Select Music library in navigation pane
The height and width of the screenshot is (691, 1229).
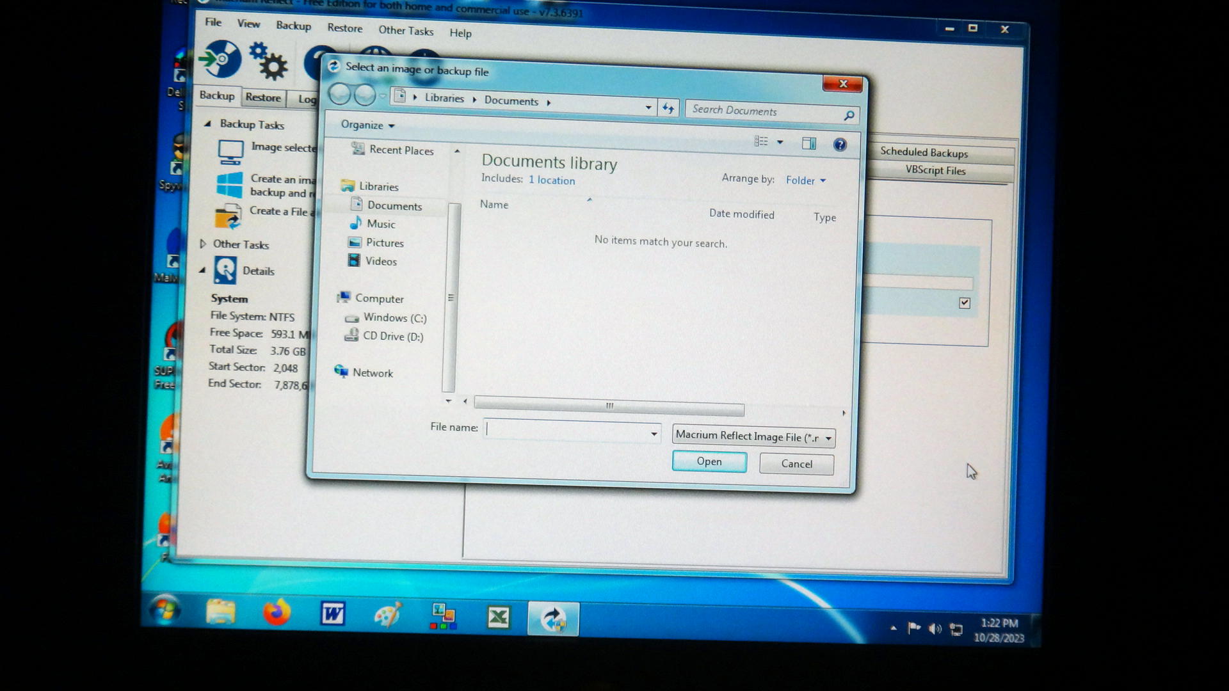373,223
